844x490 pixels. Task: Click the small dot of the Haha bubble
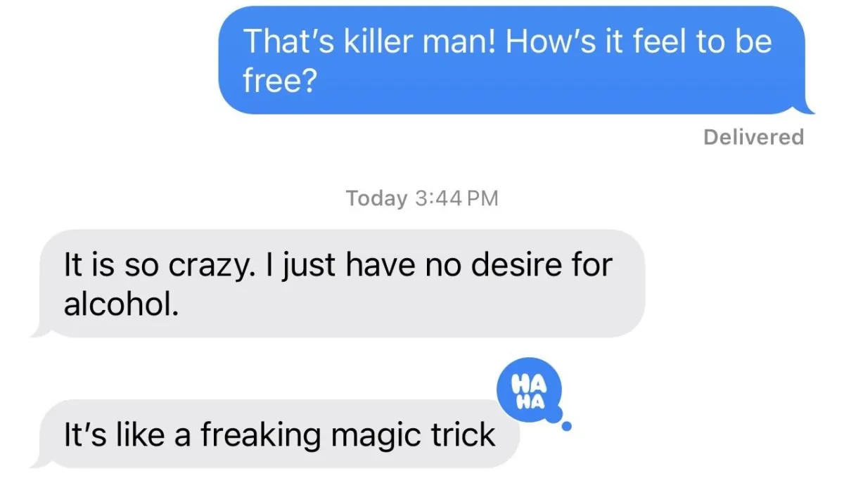(x=568, y=425)
